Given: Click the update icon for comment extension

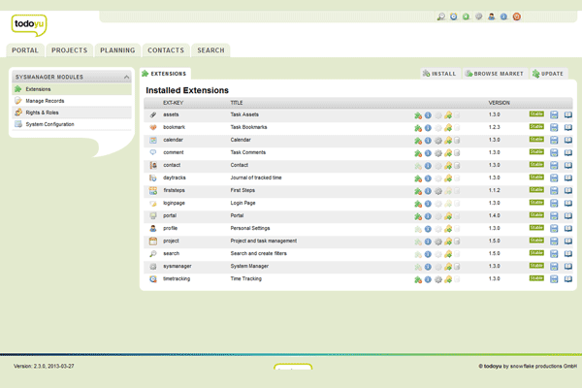Looking at the screenshot, I should (448, 152).
